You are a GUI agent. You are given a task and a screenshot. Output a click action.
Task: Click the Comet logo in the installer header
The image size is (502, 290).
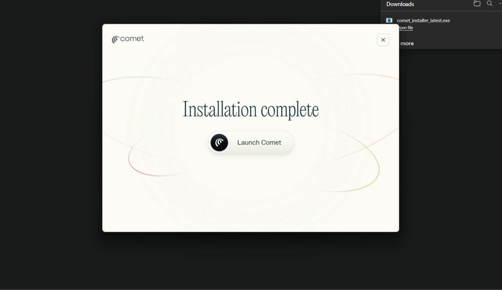(x=127, y=39)
